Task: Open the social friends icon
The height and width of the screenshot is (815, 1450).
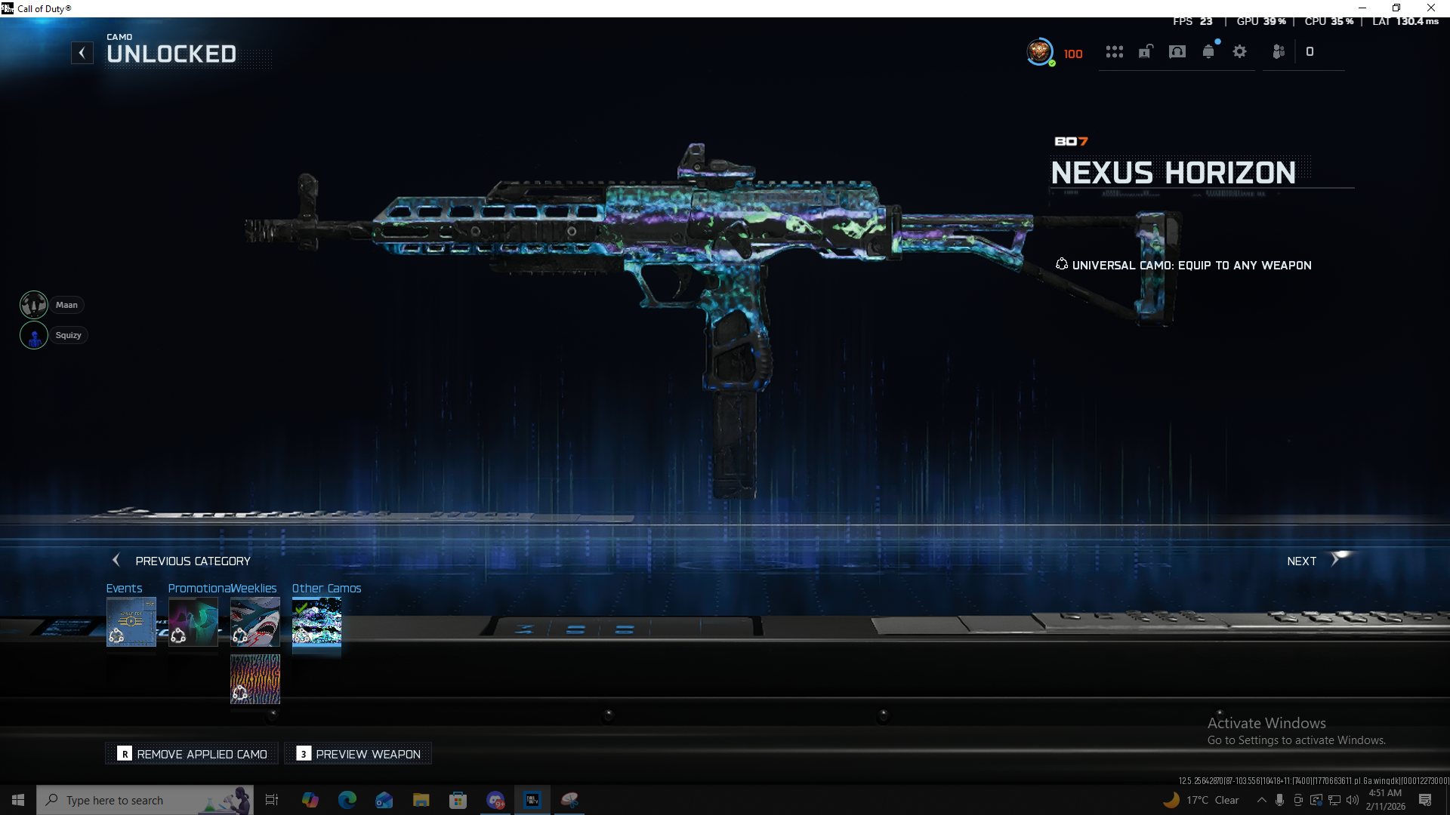Action: coord(1279,52)
